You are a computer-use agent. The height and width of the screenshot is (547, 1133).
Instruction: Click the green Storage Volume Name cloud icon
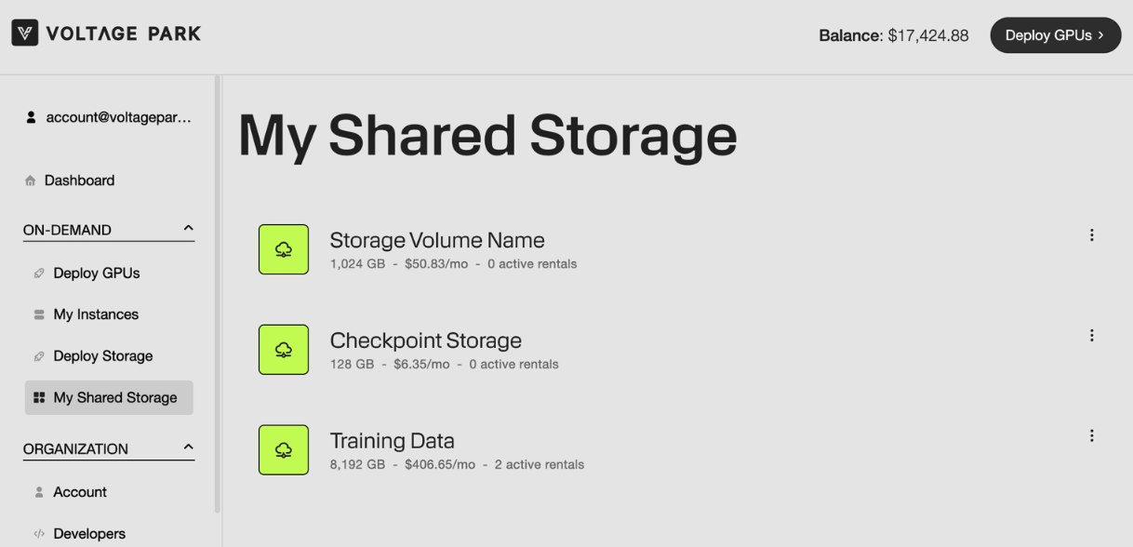pos(284,249)
